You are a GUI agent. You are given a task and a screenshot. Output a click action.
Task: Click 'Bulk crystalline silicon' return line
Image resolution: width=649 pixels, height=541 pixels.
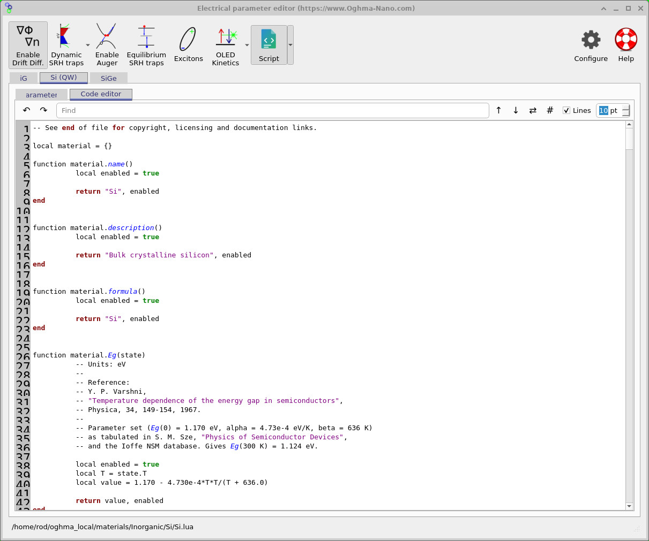pos(163,255)
